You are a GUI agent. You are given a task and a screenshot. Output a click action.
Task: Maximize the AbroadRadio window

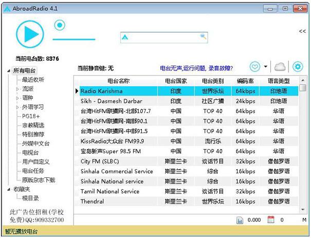tap(285, 9)
